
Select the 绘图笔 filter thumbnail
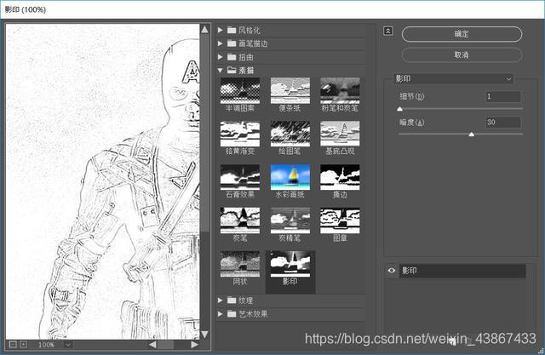click(x=290, y=134)
